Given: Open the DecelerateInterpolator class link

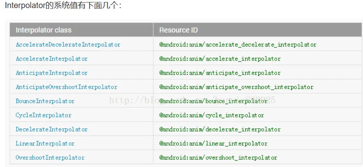Looking at the screenshot, I should click(52, 129).
